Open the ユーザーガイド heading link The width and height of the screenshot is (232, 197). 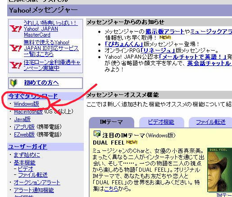(x=27, y=147)
